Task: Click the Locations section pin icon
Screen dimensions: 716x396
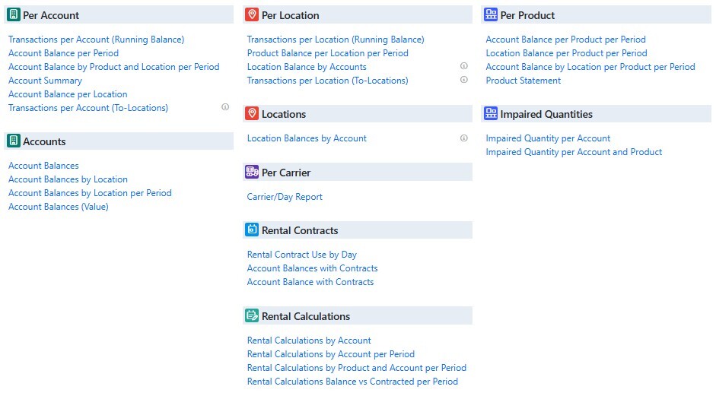Action: click(x=252, y=113)
